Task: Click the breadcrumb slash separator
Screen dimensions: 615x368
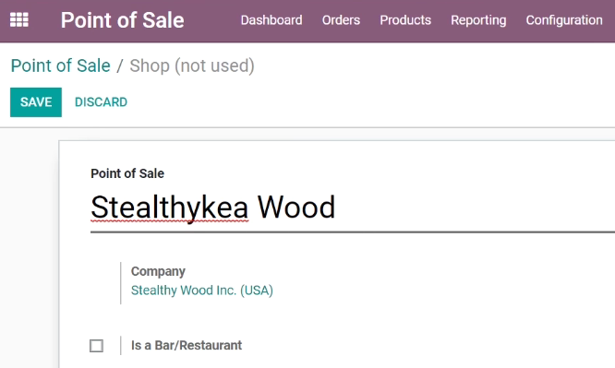Action: point(120,65)
